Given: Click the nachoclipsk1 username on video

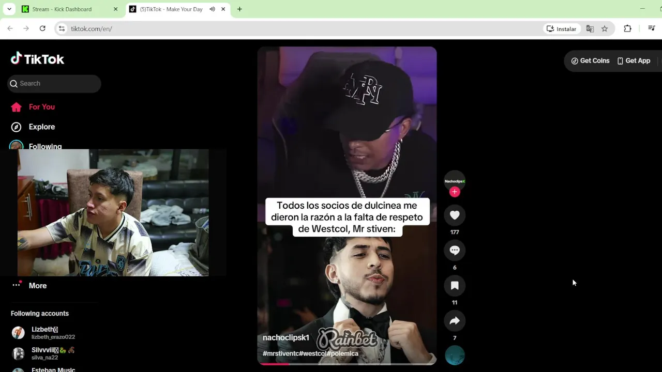Looking at the screenshot, I should 286,337.
